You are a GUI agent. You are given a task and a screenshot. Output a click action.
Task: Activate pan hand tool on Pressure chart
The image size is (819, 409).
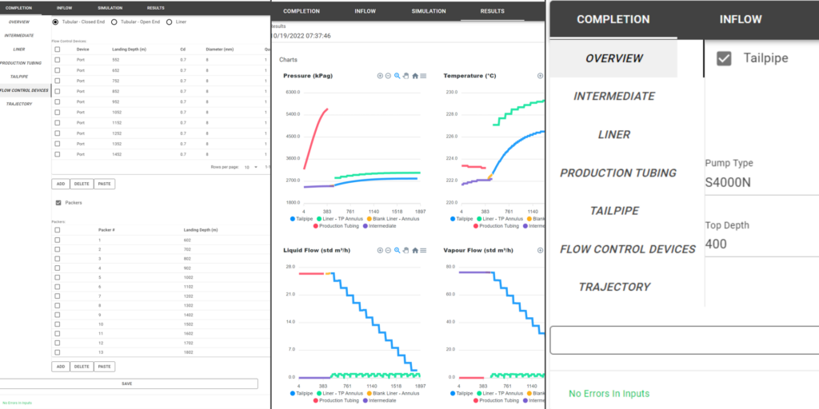coord(406,76)
